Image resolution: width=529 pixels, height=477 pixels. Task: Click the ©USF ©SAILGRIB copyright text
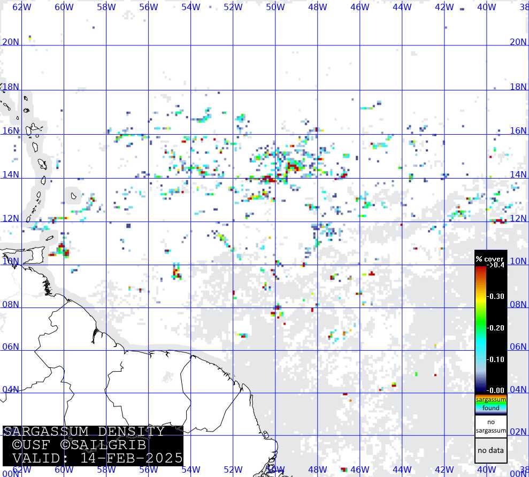pyautogui.click(x=79, y=445)
